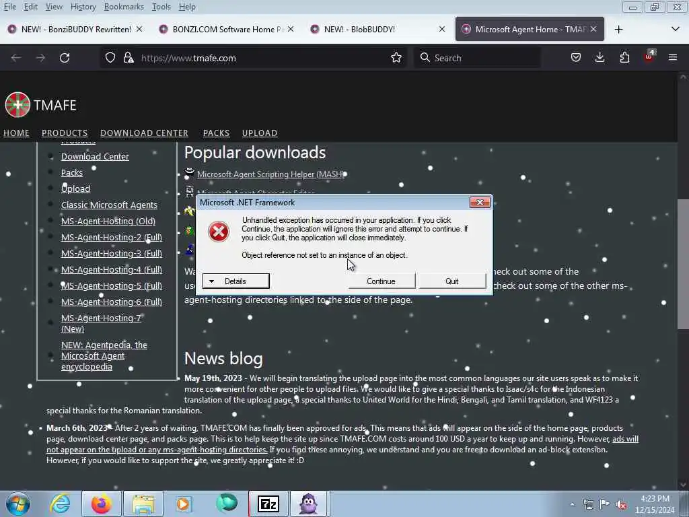Click the tracking protection shield icon
Image resolution: width=689 pixels, height=517 pixels.
[x=110, y=58]
